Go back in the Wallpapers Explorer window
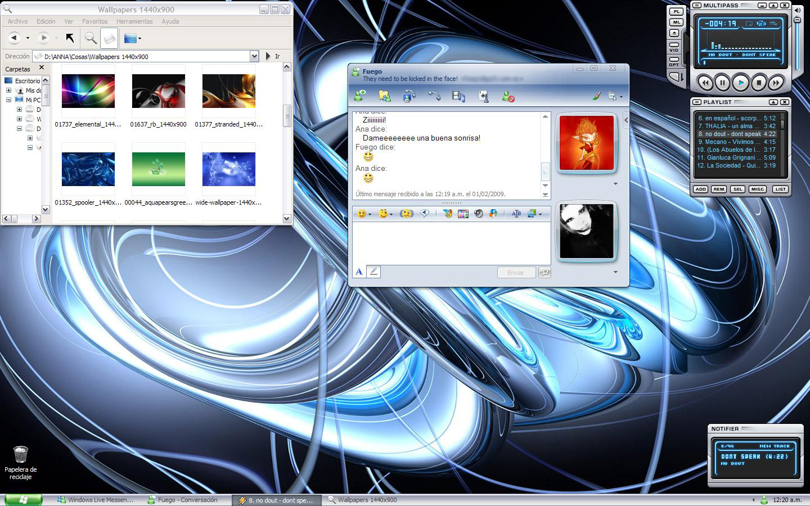 click(15, 38)
